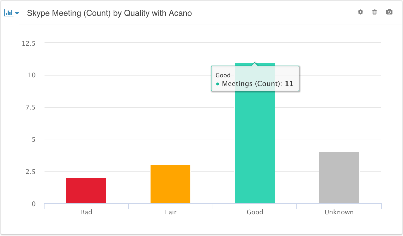Click the 12.5 y-axis label
Screen dimensions: 403x236
tap(28, 43)
